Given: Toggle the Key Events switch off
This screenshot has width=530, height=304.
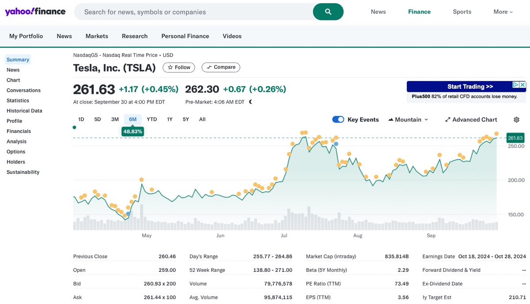Looking at the screenshot, I should coord(338,120).
